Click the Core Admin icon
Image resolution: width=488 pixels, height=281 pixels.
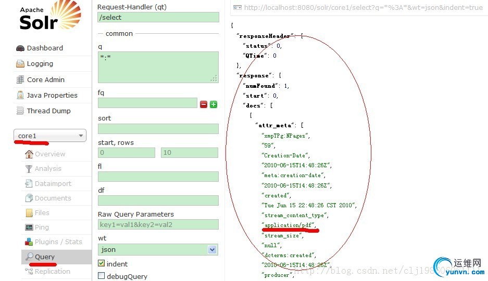pos(20,79)
